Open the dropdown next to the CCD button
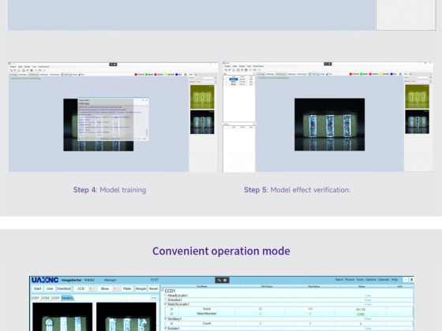 (x=92, y=288)
